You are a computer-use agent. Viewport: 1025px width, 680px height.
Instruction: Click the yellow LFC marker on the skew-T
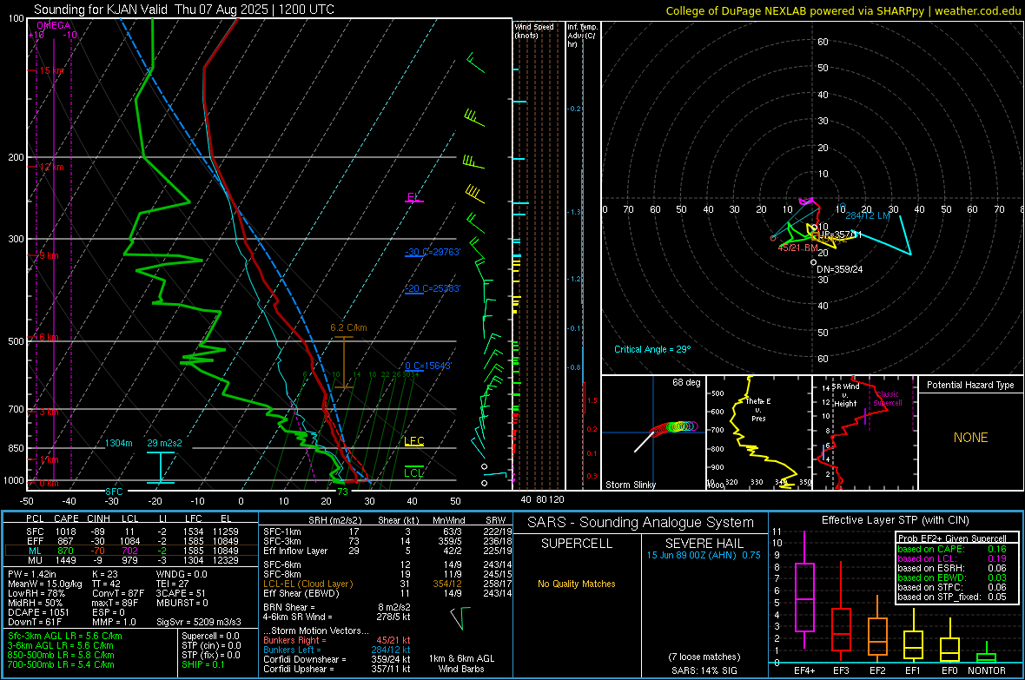(x=413, y=440)
